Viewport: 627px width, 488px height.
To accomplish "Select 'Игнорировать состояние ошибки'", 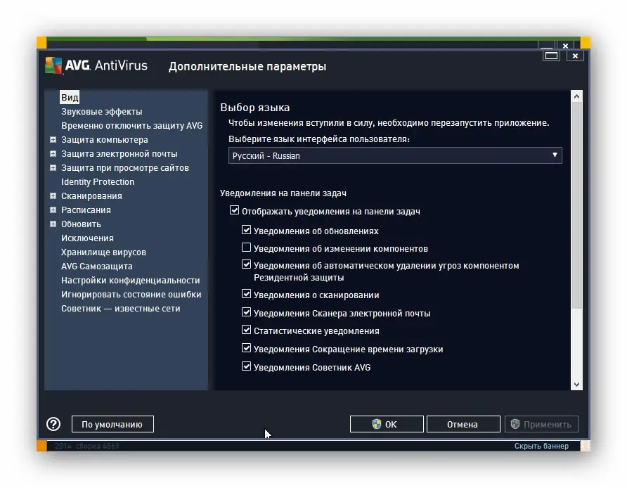I will click(x=131, y=295).
